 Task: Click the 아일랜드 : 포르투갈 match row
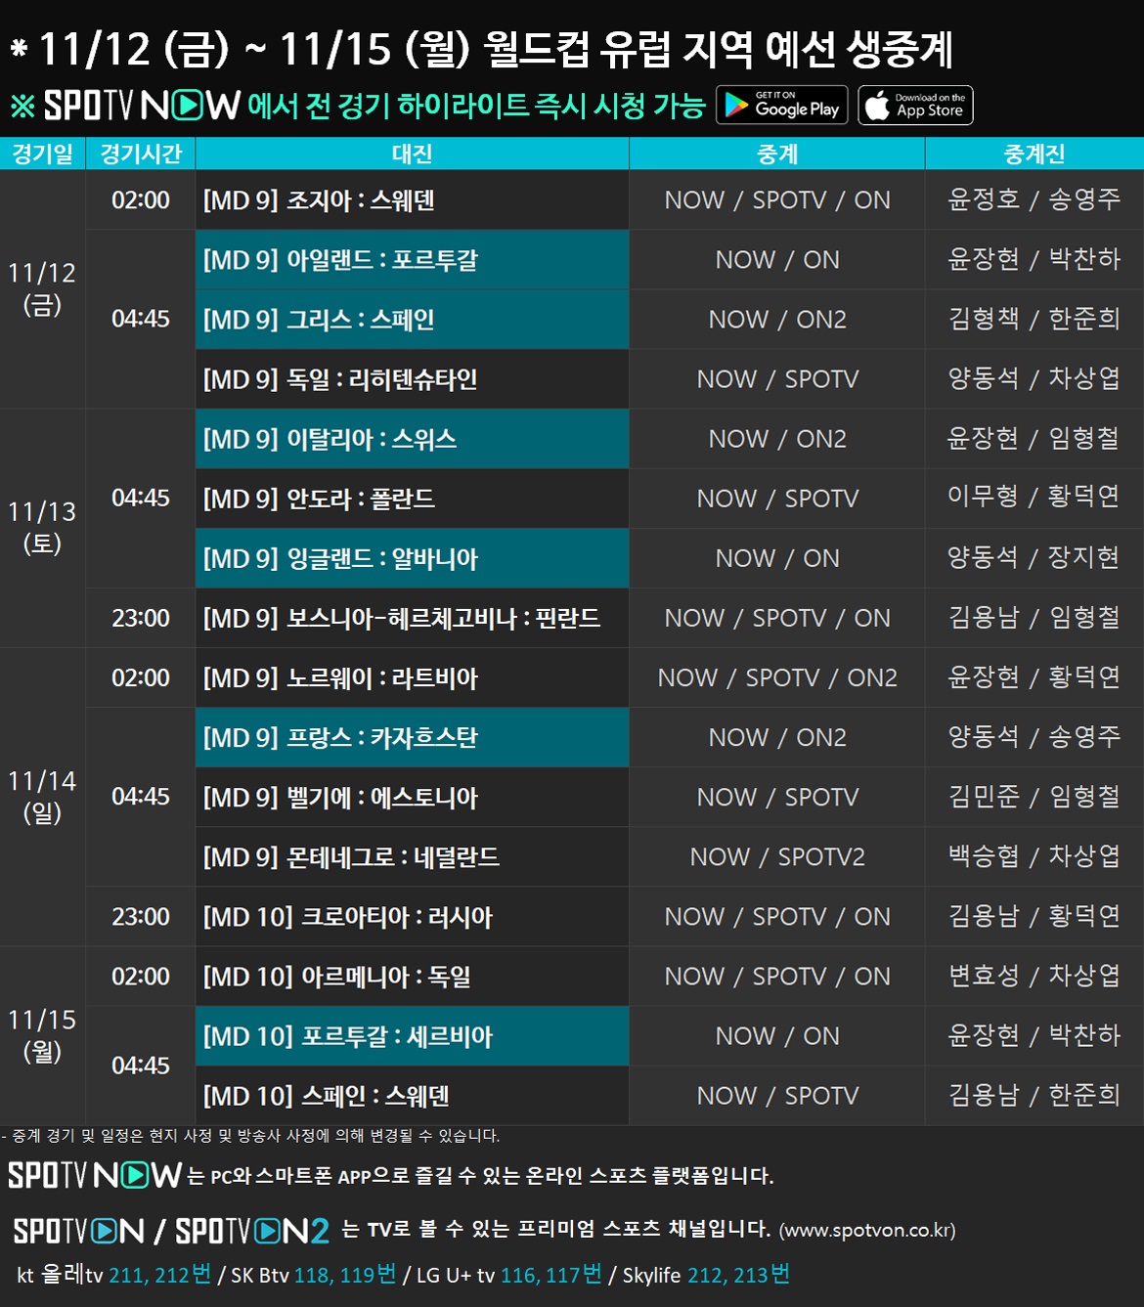coord(412,260)
